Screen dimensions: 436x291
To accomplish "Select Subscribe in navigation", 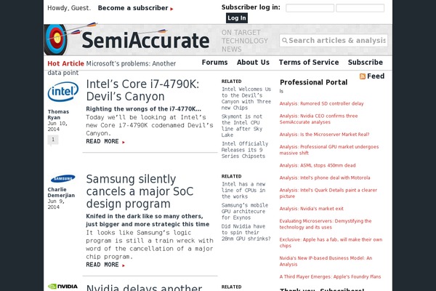I will tap(366, 63).
